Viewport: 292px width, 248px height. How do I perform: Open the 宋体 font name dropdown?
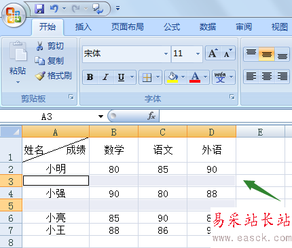coord(166,54)
